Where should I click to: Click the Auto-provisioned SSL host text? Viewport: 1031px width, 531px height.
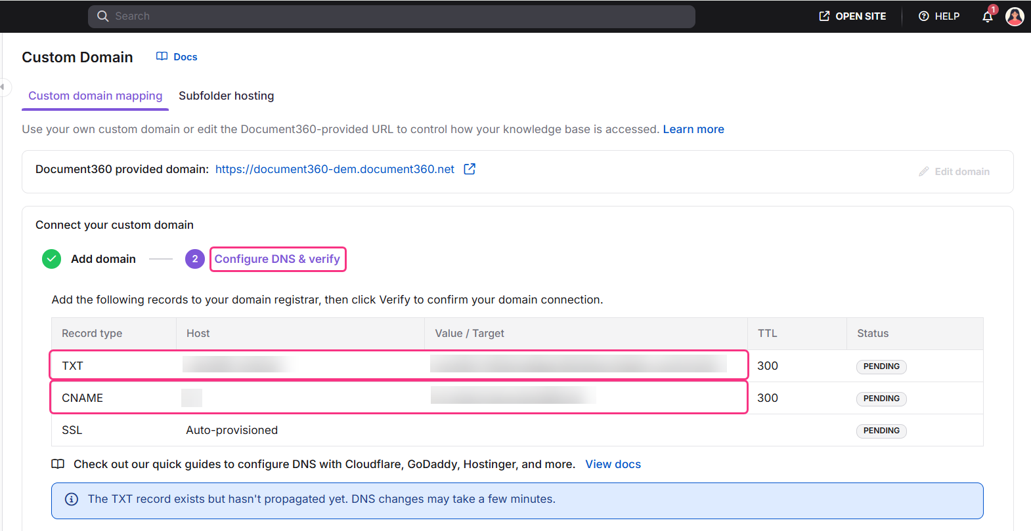[x=232, y=430]
